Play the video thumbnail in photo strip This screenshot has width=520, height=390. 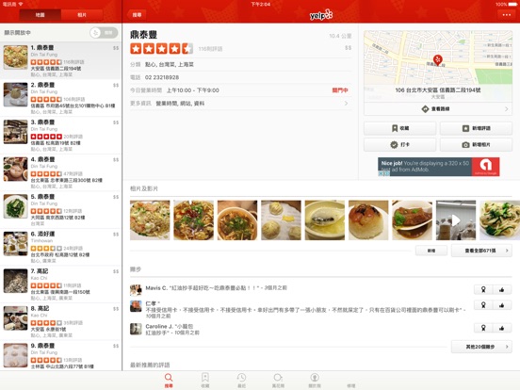(x=456, y=219)
